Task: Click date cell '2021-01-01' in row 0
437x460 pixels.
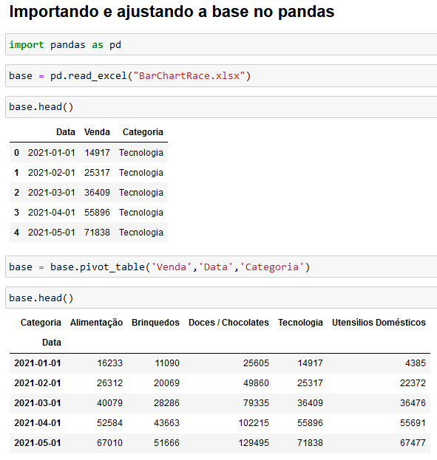Action: (x=52, y=153)
